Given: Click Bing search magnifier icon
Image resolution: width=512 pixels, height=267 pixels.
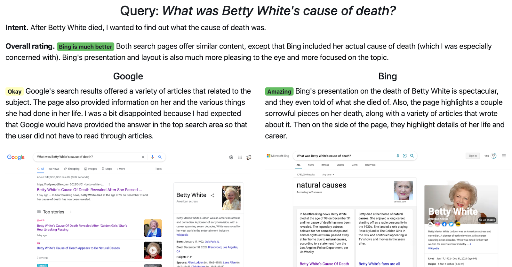Looking at the screenshot, I should [412, 156].
